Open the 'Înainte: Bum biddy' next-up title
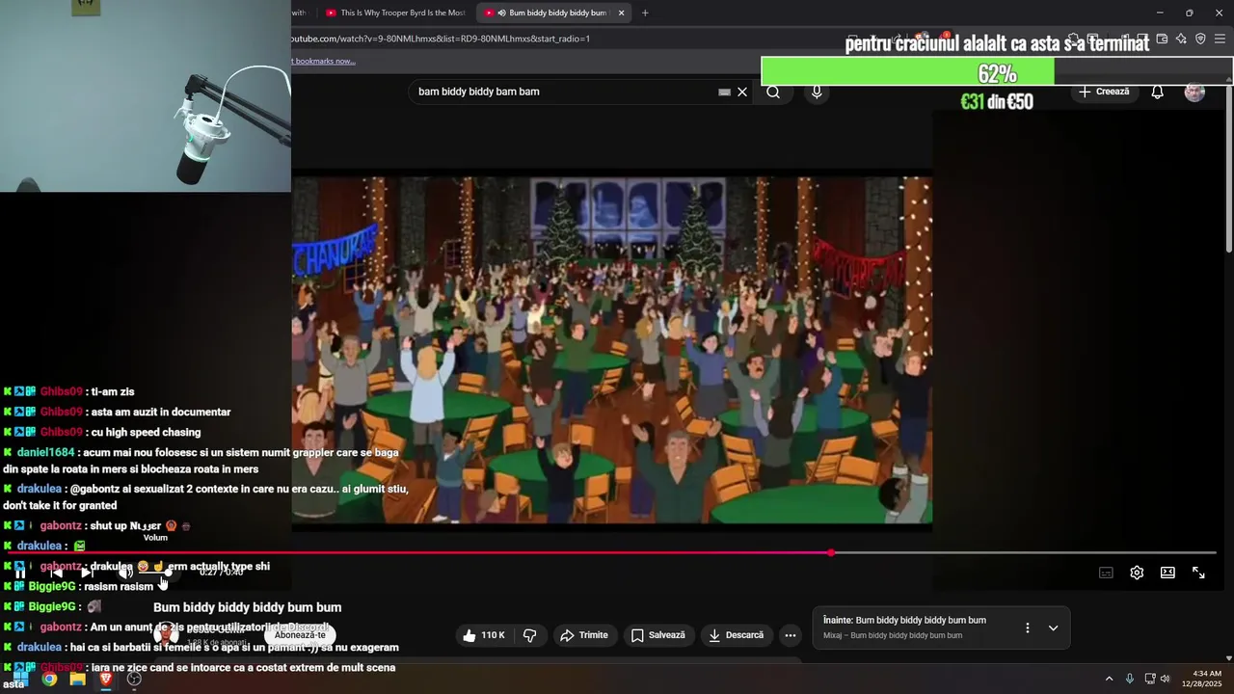This screenshot has width=1234, height=694. click(904, 620)
